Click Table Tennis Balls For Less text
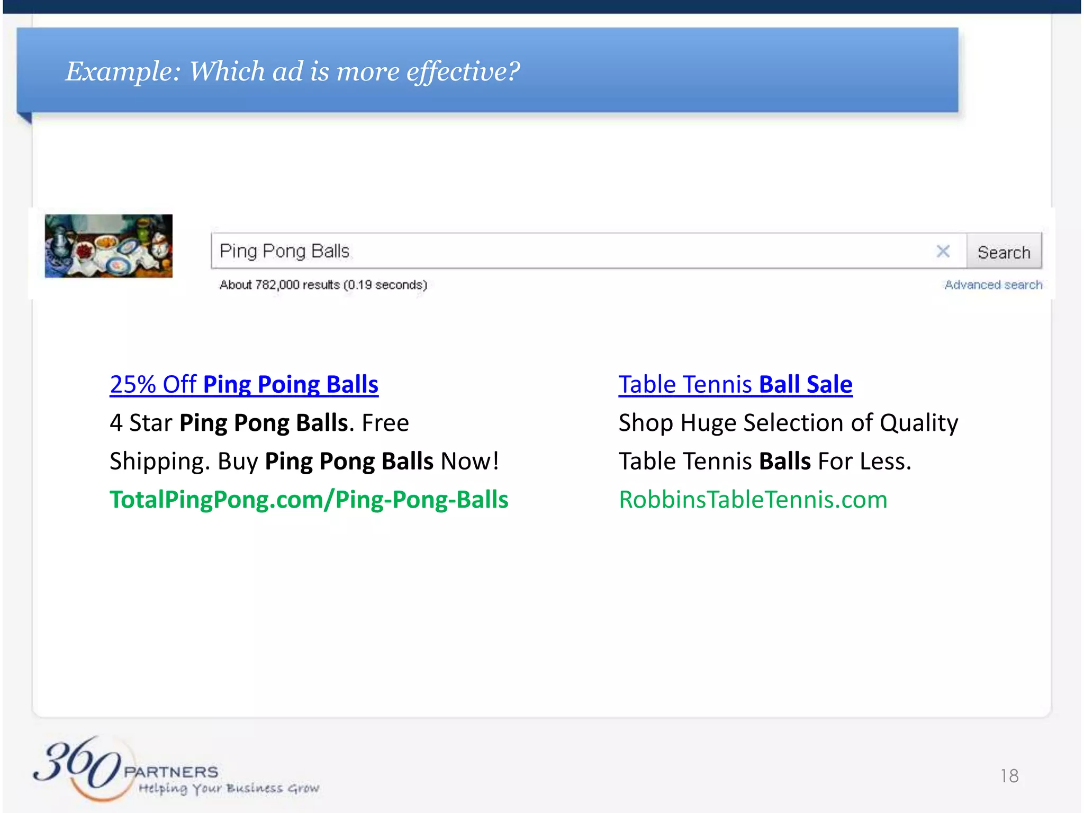 [764, 461]
